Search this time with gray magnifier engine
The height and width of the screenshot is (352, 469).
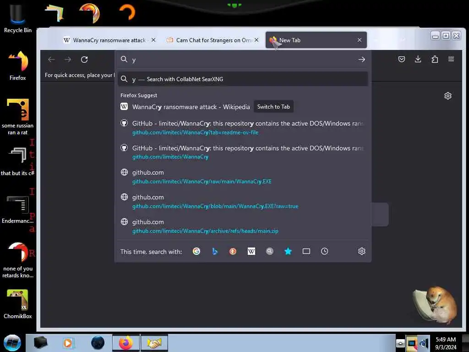[269, 251]
